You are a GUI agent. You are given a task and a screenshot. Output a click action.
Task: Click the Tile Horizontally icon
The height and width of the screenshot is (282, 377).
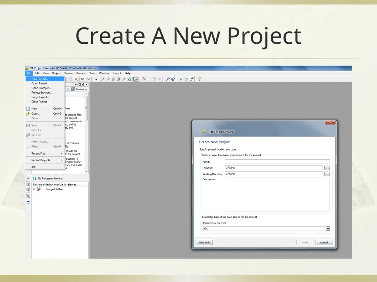149,79
